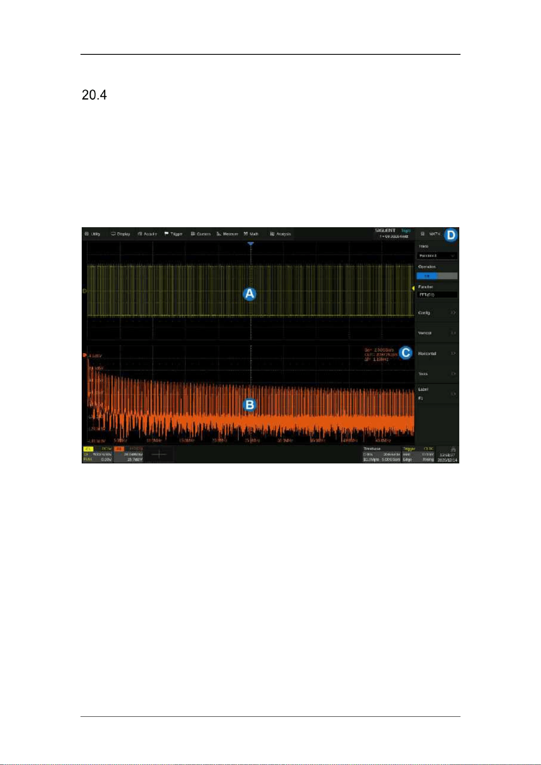Open the Cursors menu
The height and width of the screenshot is (765, 541).
click(201, 234)
